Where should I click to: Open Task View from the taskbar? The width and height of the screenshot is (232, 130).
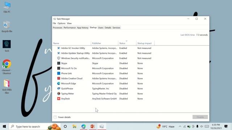coord(65,126)
